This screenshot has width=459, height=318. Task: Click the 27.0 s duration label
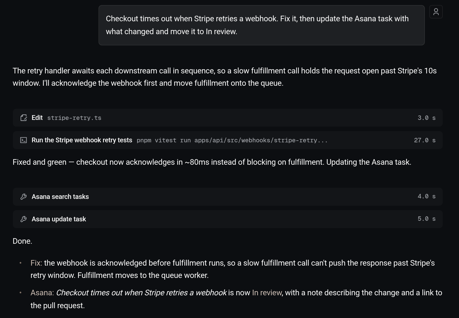click(425, 140)
